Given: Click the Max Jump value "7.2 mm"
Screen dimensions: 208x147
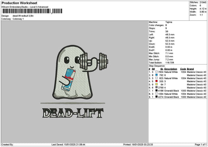Looking at the screenshot, I should click(169, 60).
